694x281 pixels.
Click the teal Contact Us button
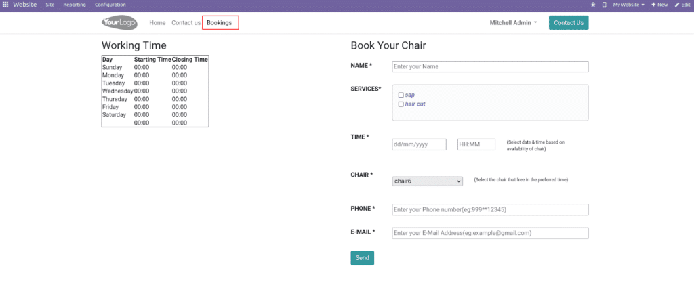click(x=568, y=23)
